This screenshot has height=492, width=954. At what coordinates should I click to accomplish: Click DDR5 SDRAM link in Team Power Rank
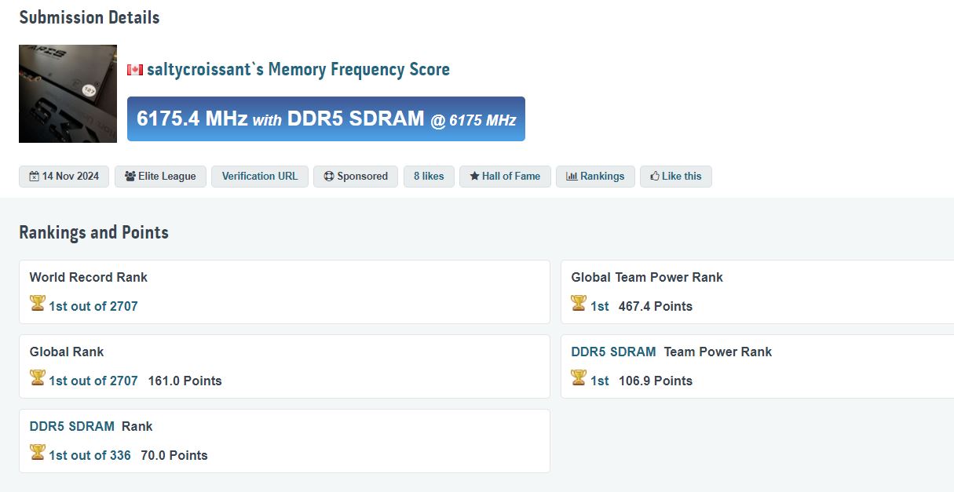pyautogui.click(x=613, y=352)
